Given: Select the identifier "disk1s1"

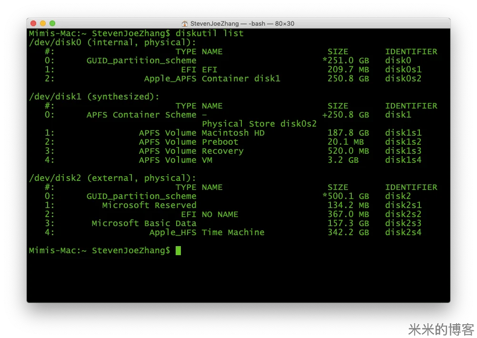Looking at the screenshot, I should tap(403, 133).
